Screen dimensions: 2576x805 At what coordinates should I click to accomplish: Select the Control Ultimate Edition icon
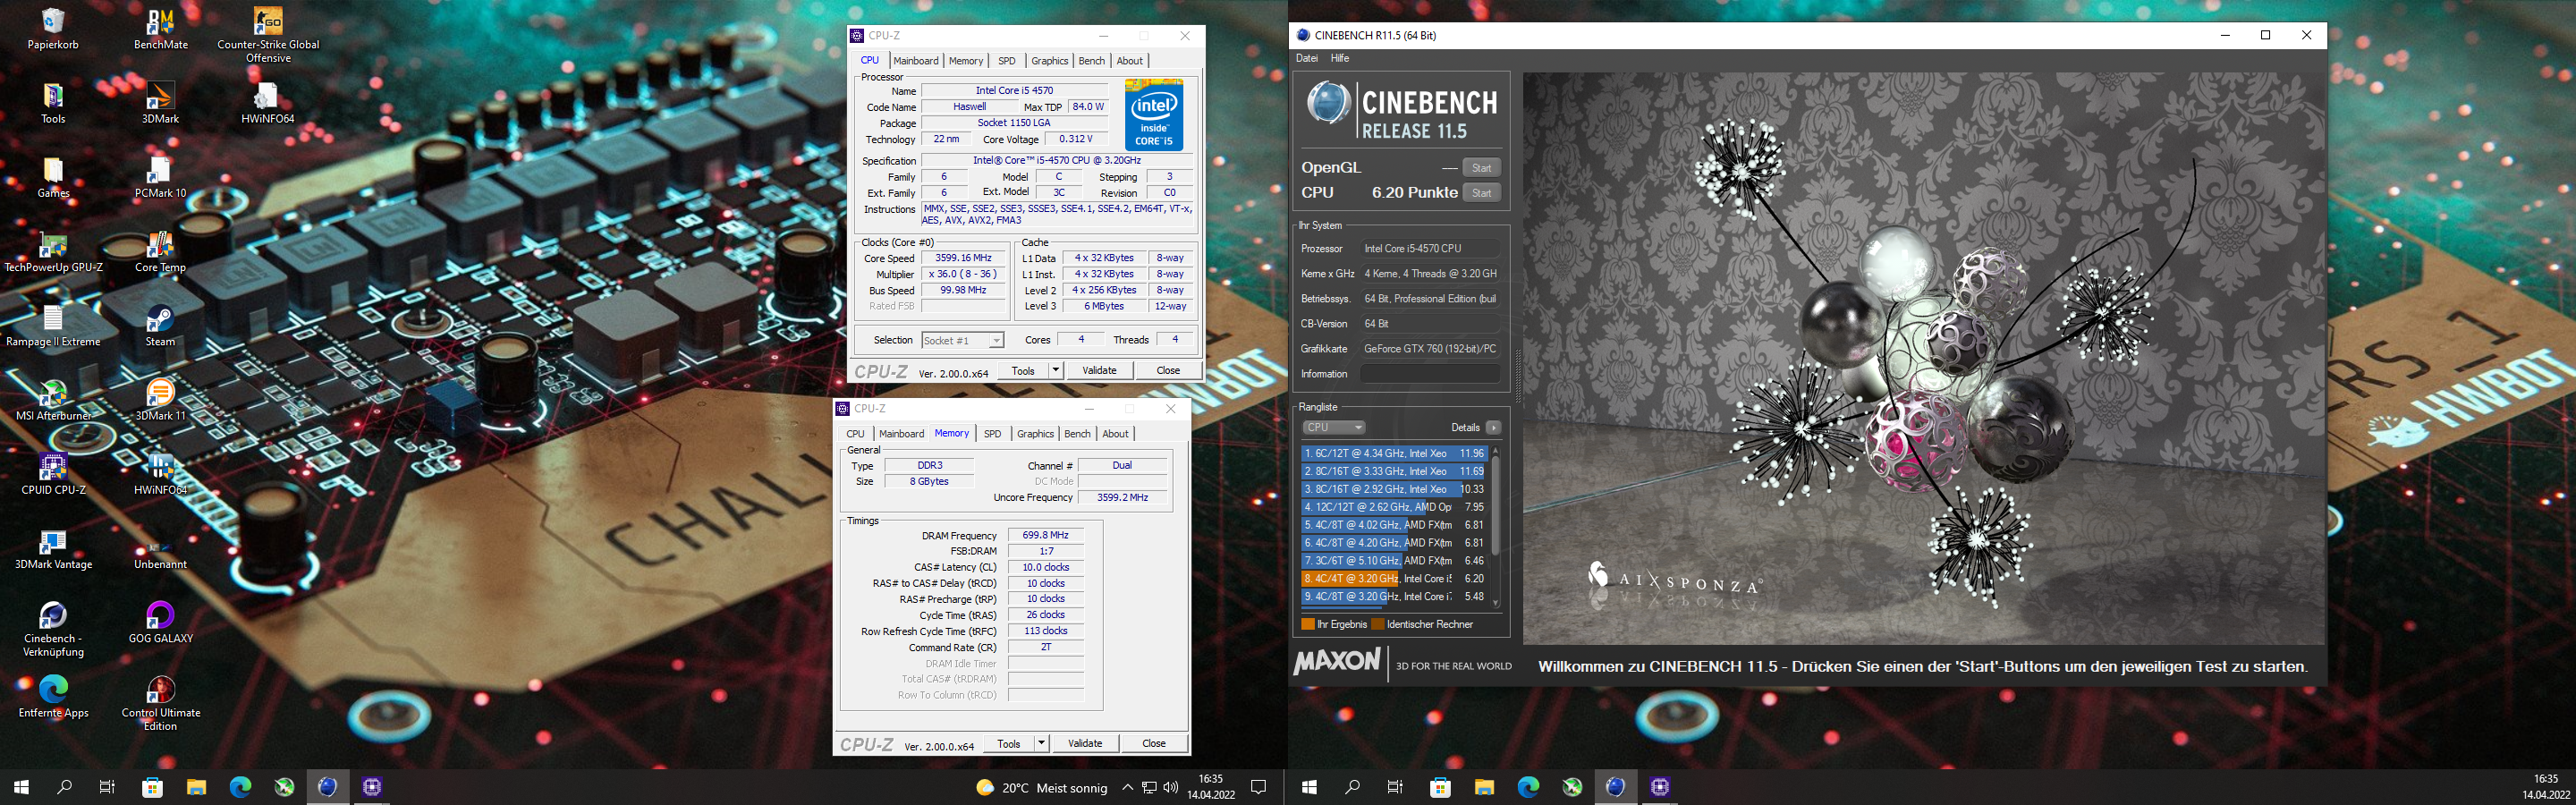[160, 704]
